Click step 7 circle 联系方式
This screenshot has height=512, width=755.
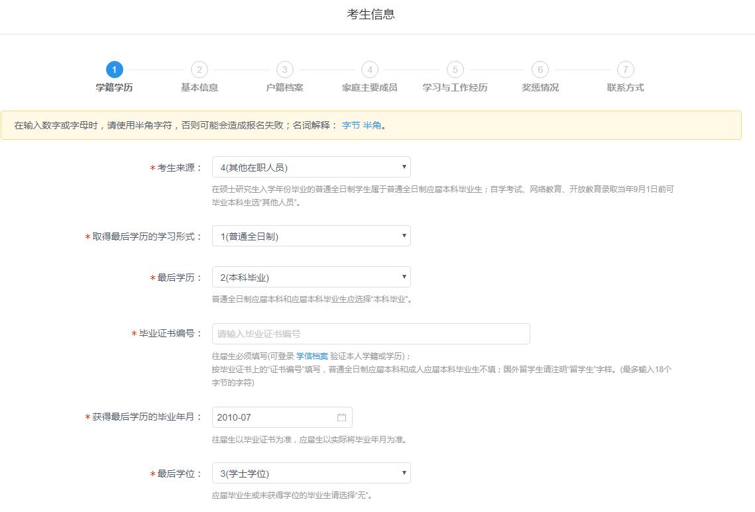pyautogui.click(x=626, y=70)
